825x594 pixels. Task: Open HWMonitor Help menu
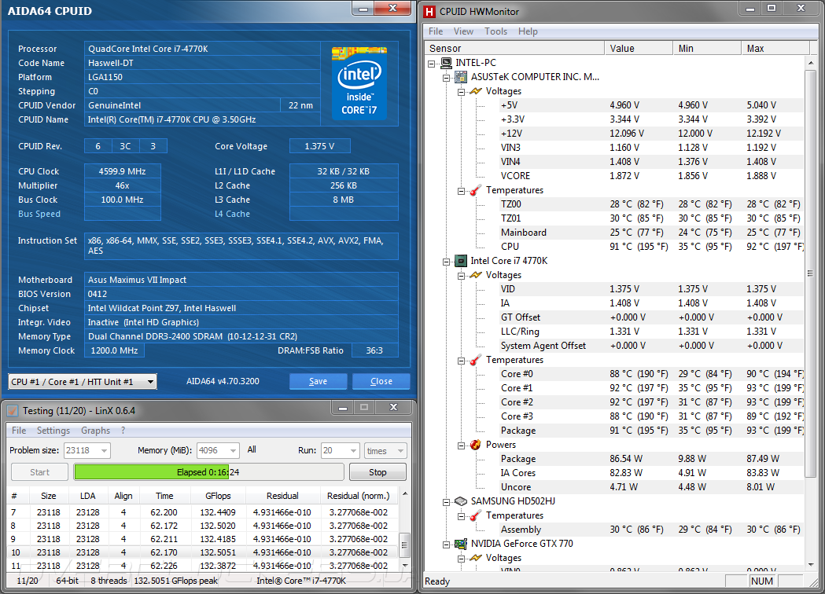(x=528, y=31)
